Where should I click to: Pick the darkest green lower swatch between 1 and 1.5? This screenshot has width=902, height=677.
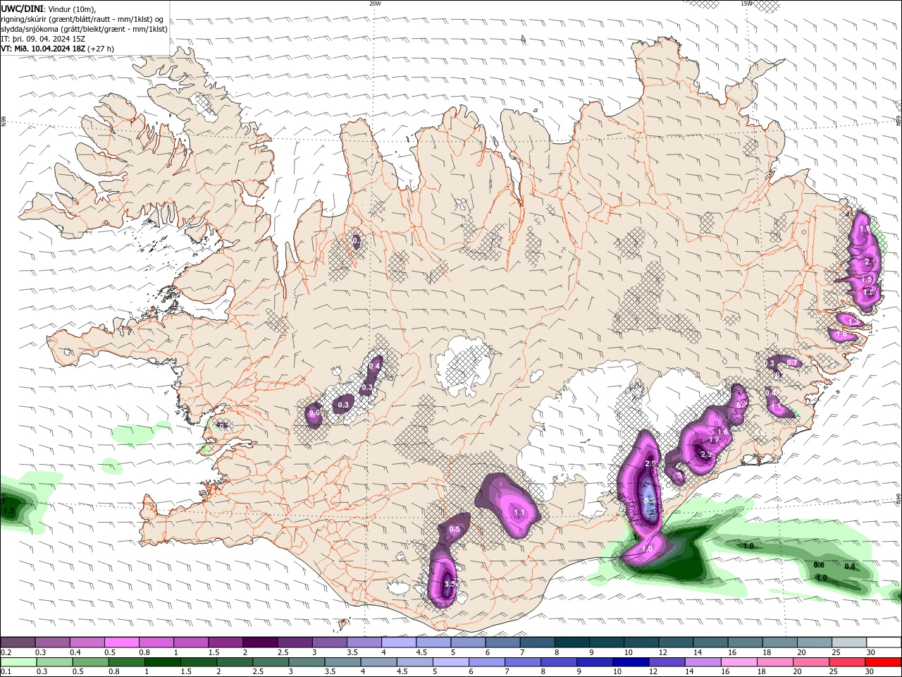pos(163,662)
